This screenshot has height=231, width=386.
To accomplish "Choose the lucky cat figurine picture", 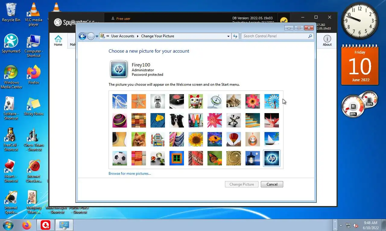I will [x=196, y=101].
